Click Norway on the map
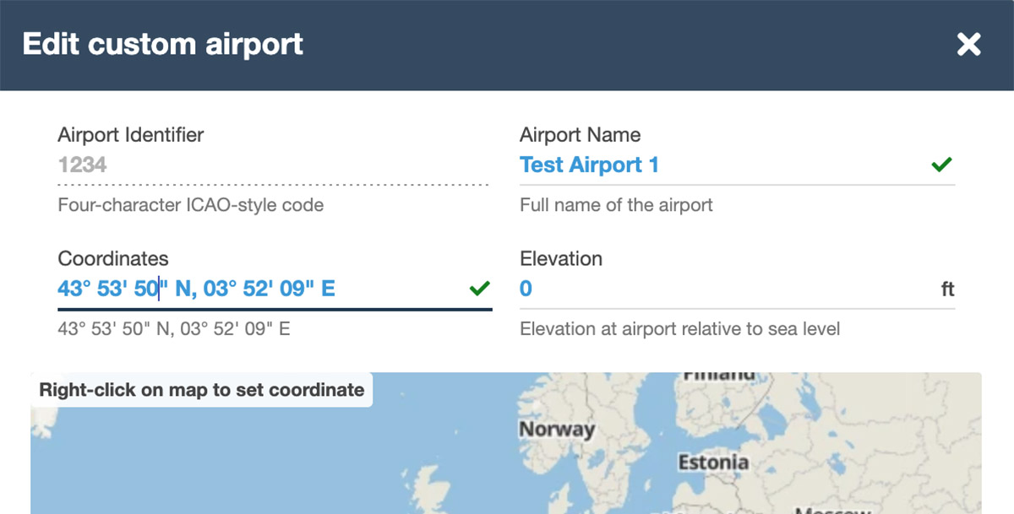Viewport: 1014px width, 514px height. pos(557,429)
